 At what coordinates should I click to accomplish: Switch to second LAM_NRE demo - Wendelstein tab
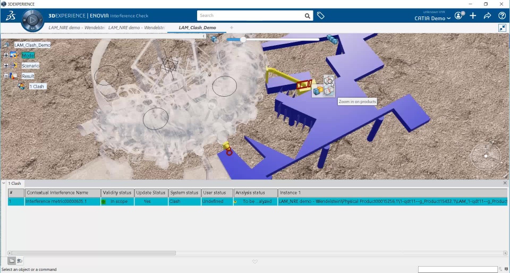tap(137, 28)
